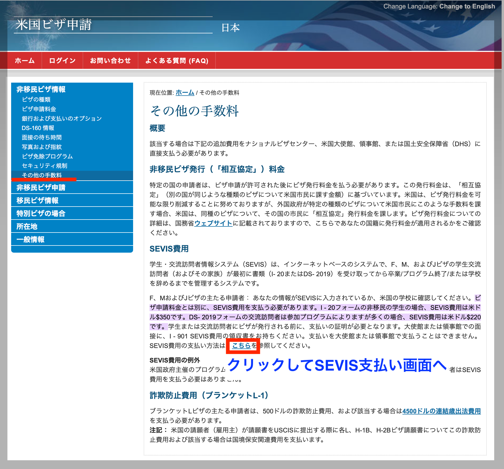Click the ホーム breadcrumb link
504x469 pixels.
(x=185, y=93)
